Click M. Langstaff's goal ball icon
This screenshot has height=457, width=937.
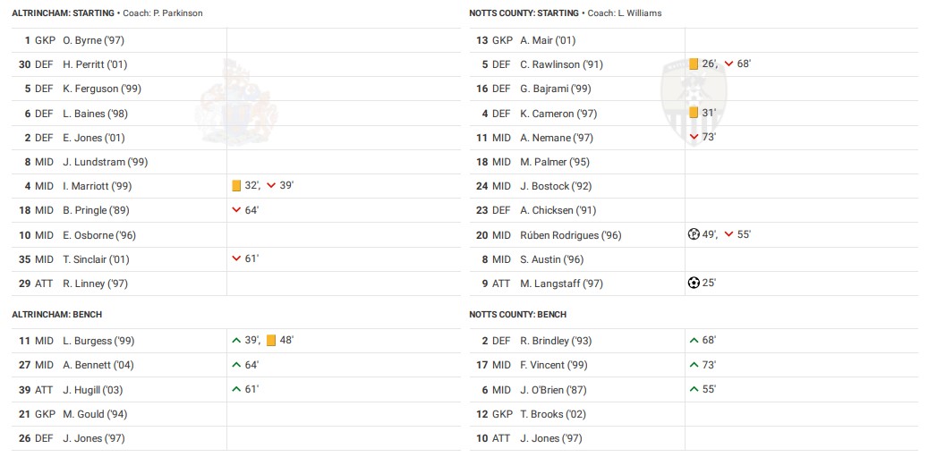pos(694,284)
